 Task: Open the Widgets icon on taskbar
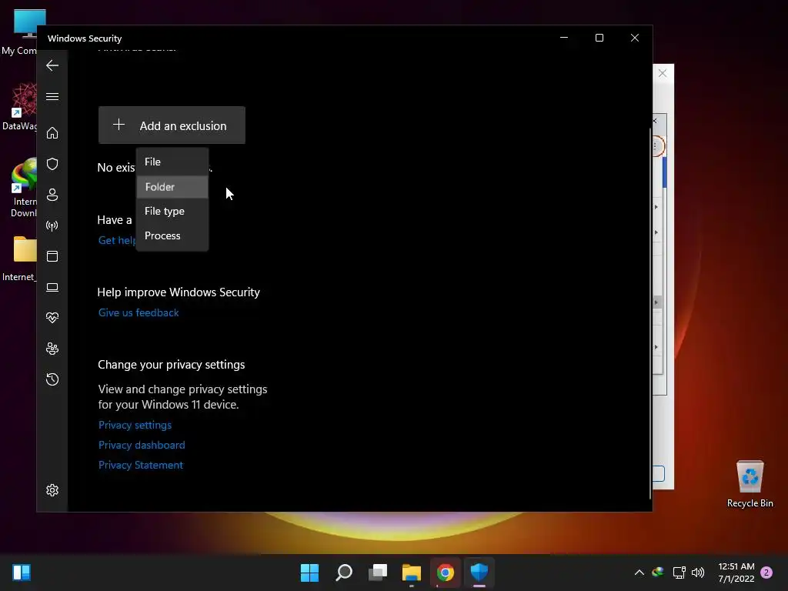click(22, 573)
